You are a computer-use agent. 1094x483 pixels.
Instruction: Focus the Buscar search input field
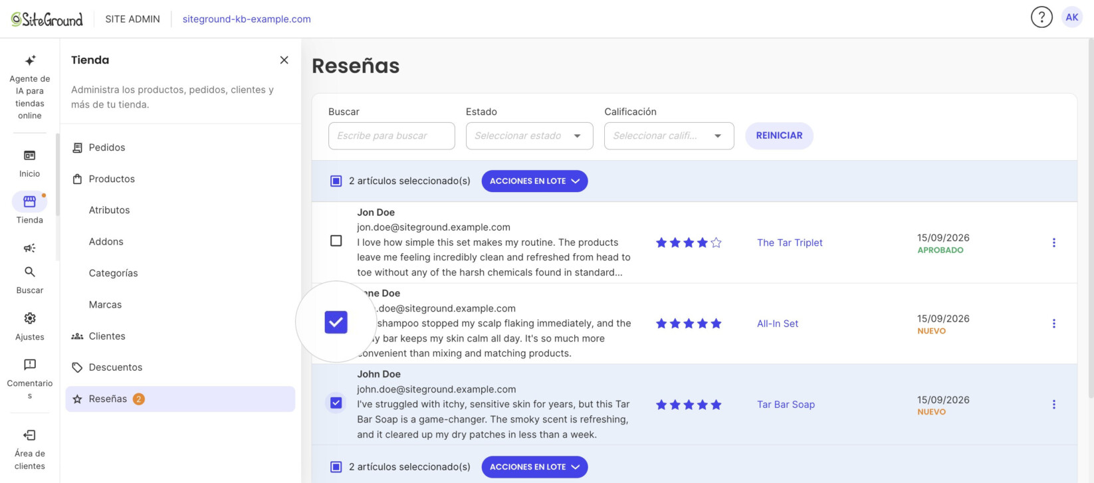391,136
